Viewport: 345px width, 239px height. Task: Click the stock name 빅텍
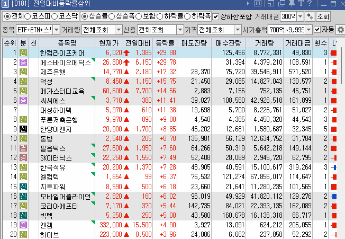point(47,216)
